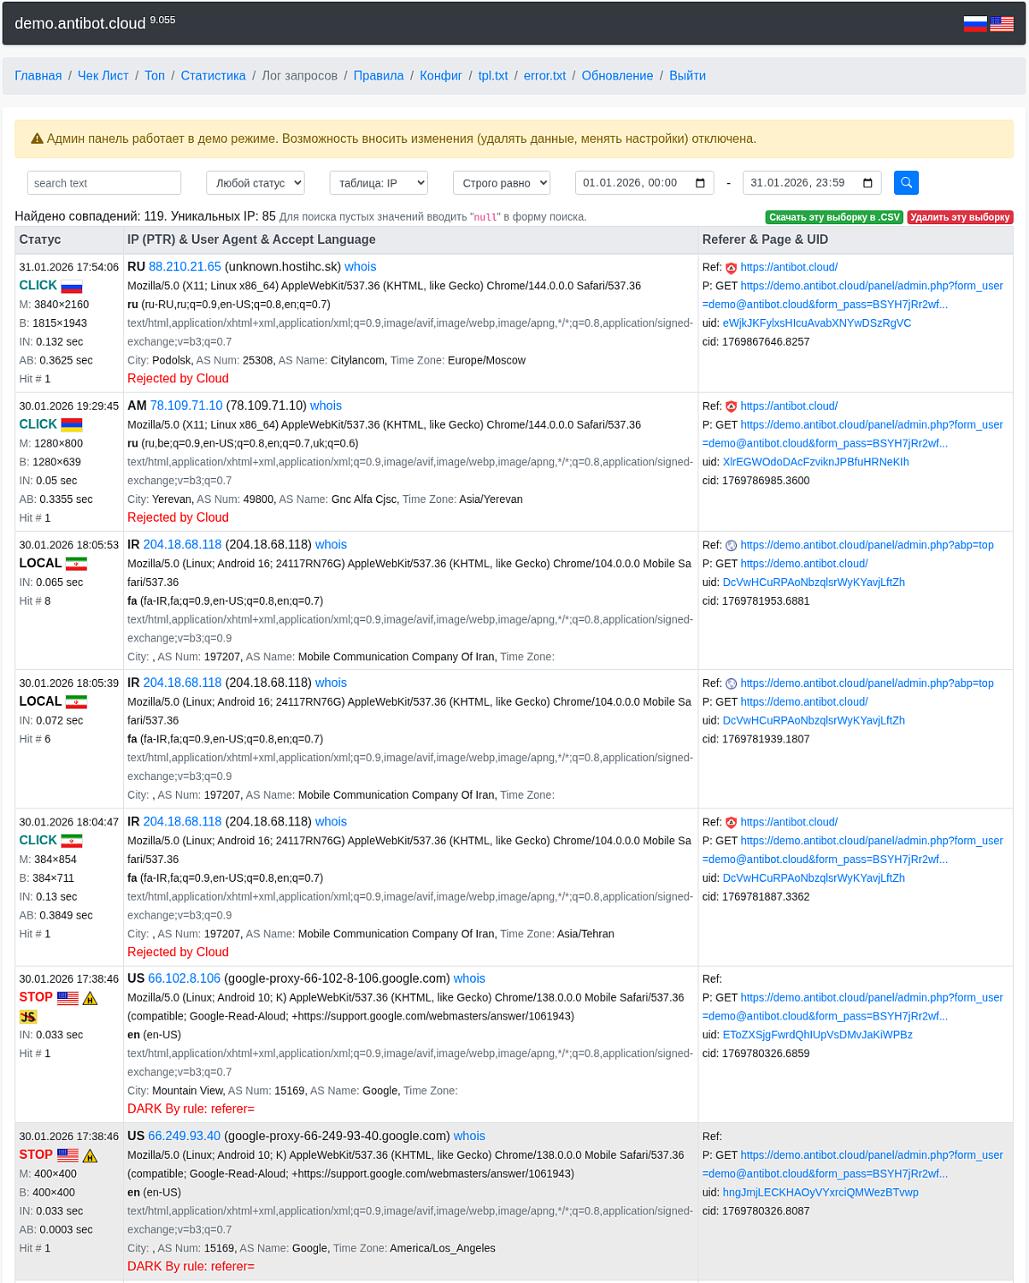
Task: Expand the 'Любой статус' status dropdown
Action: [256, 183]
